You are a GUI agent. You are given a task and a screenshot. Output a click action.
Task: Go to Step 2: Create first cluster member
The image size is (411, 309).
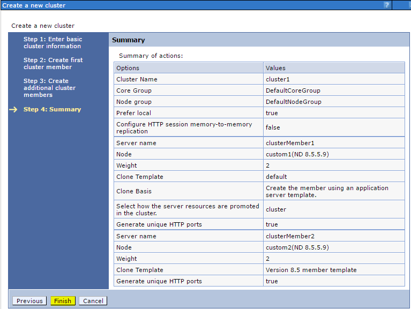pos(53,64)
